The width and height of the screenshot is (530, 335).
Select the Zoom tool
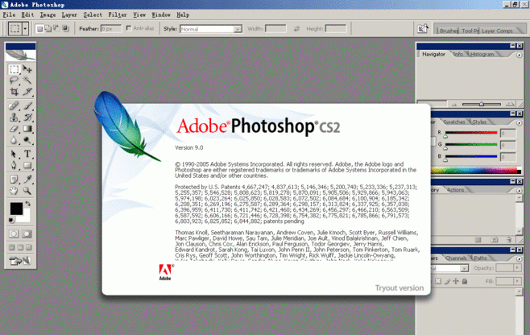tap(27, 191)
